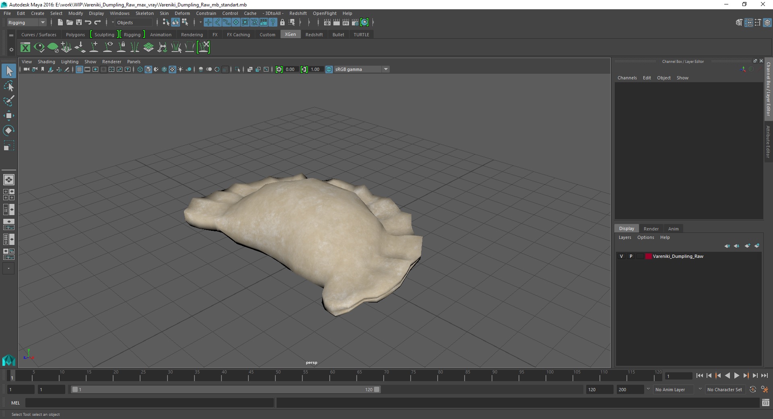The image size is (773, 419).
Task: Activate the Lasso select tool
Action: coord(9,86)
